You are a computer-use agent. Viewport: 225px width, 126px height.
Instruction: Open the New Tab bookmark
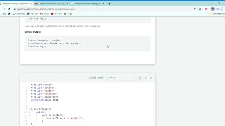tap(32, 14)
